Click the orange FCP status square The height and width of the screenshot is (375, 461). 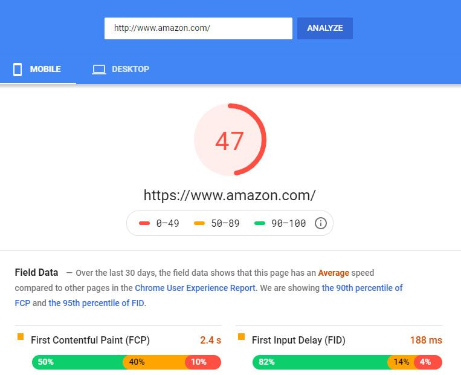tap(21, 337)
